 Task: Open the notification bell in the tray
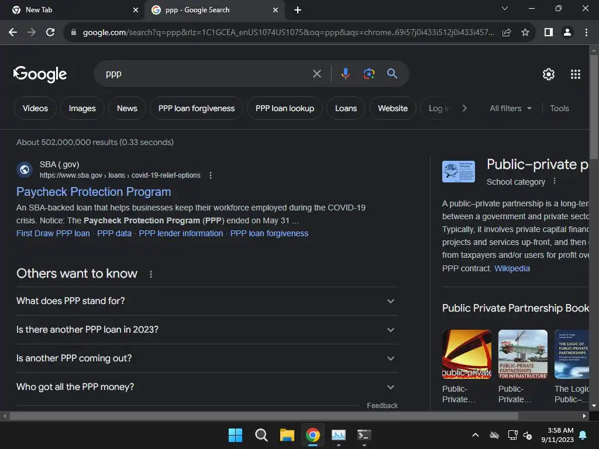[583, 435]
